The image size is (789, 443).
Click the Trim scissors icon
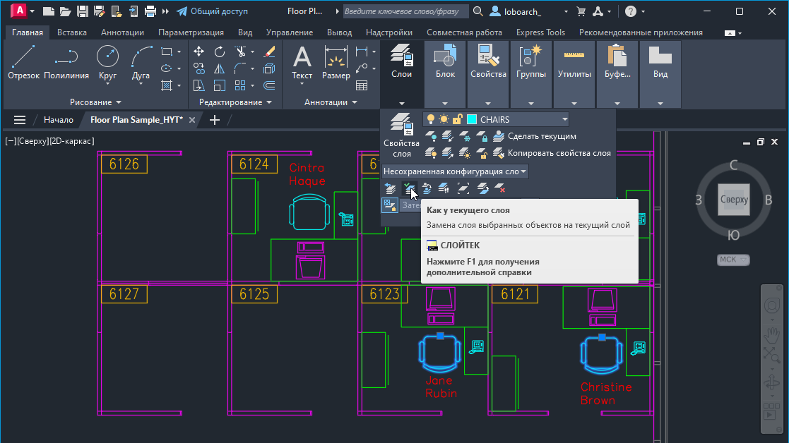(x=240, y=51)
